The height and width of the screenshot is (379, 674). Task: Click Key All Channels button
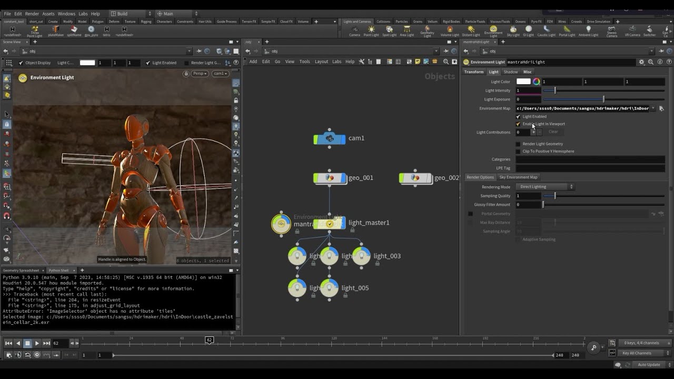pyautogui.click(x=637, y=353)
